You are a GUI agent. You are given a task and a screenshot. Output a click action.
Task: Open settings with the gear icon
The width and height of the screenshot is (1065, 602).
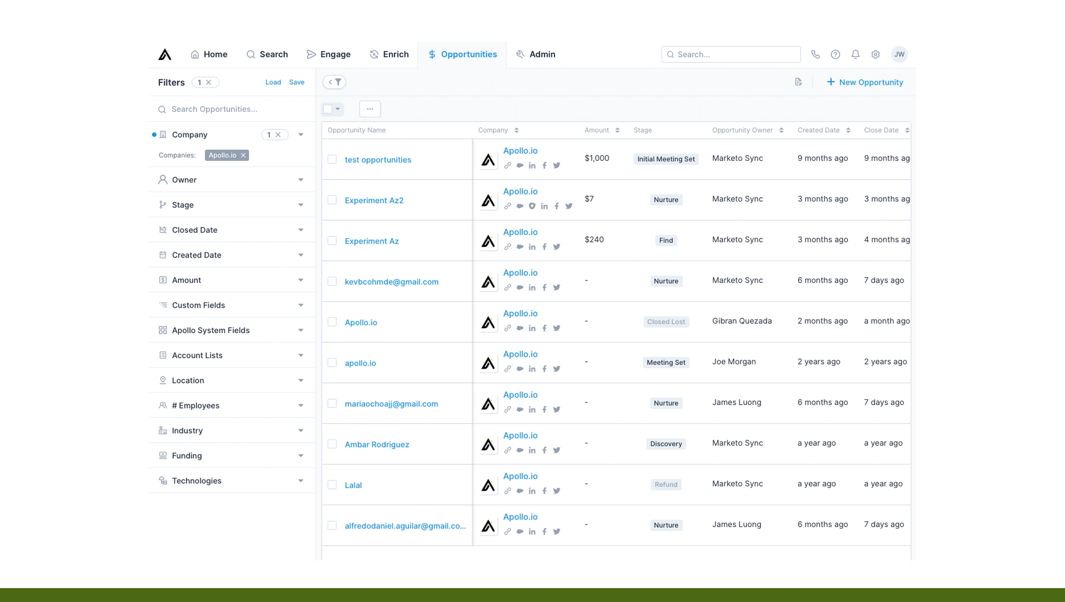coord(876,54)
